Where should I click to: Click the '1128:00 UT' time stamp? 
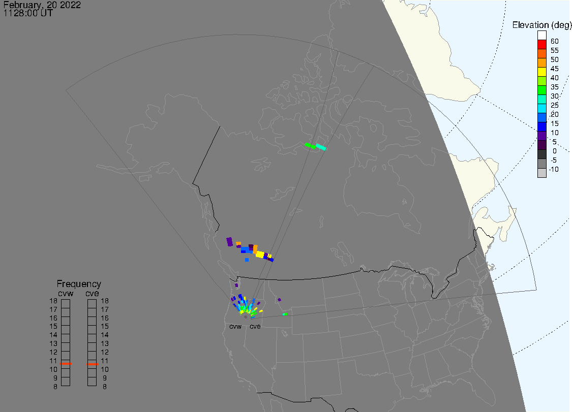[28, 13]
